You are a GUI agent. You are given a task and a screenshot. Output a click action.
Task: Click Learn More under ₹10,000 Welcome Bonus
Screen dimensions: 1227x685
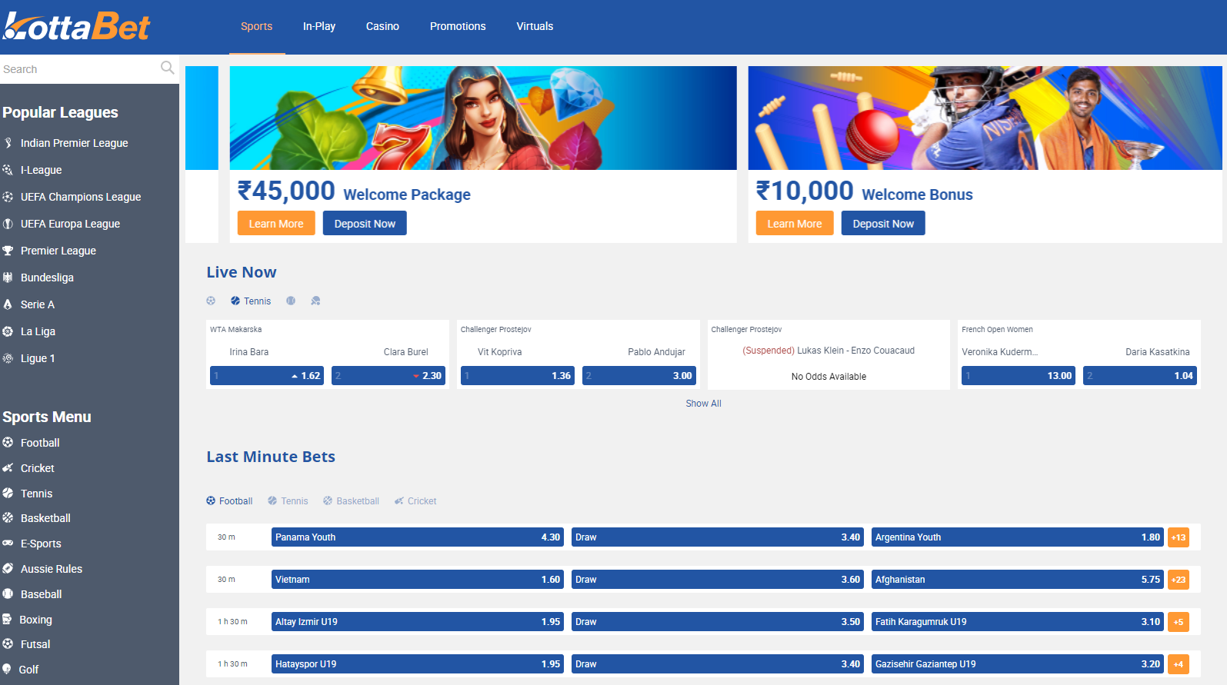tap(794, 224)
